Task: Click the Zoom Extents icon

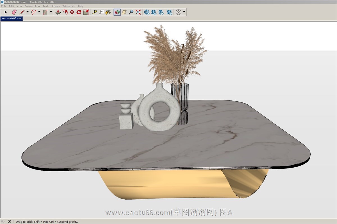Action: point(138,12)
